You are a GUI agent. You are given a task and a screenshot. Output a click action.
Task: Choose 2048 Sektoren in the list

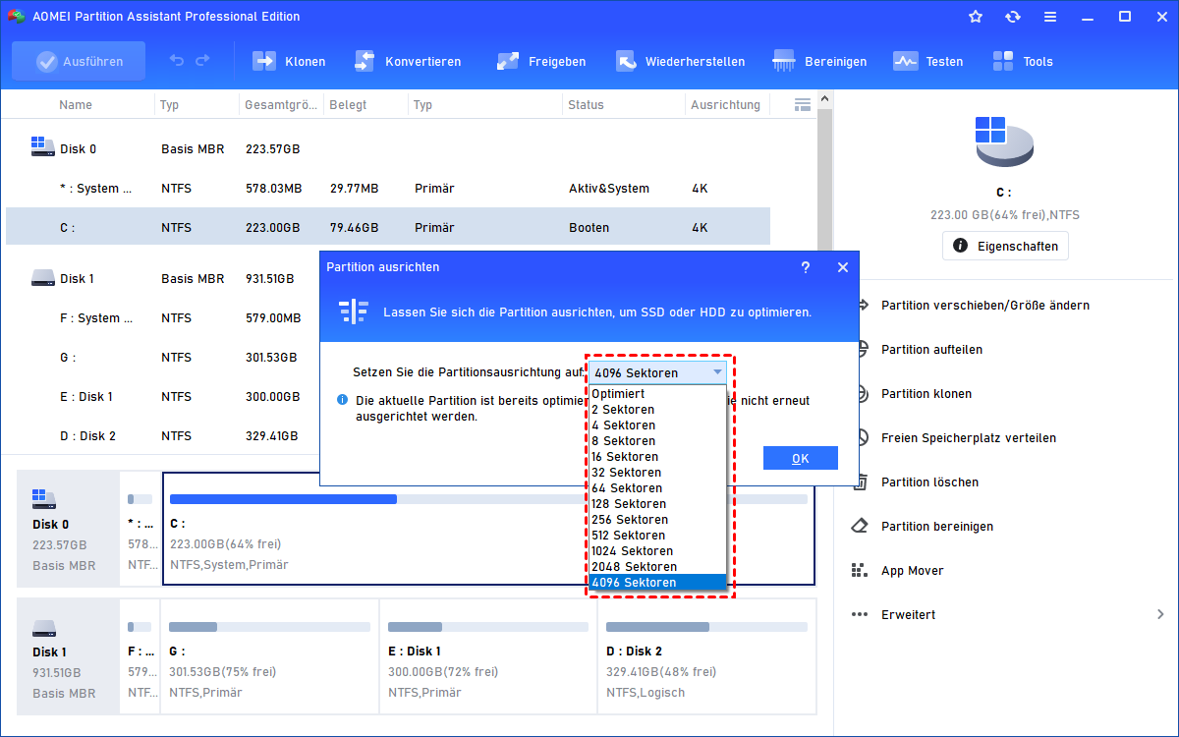634,567
